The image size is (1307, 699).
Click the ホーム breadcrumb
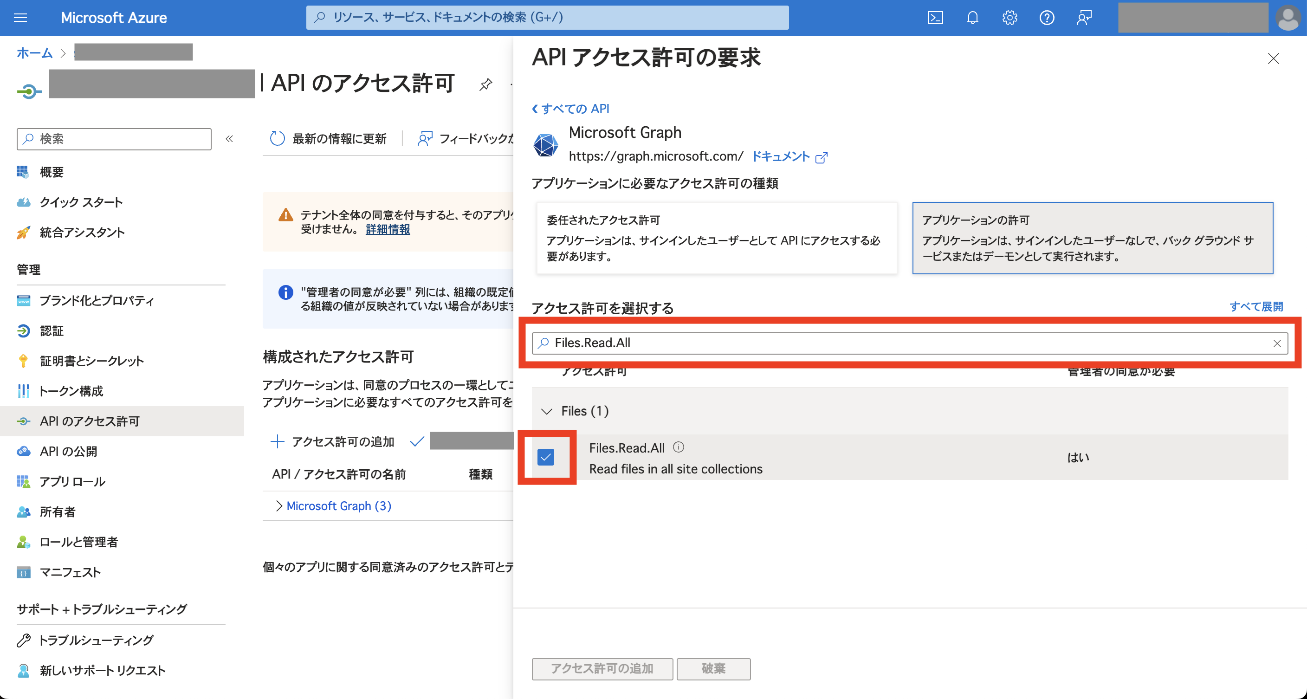[34, 53]
